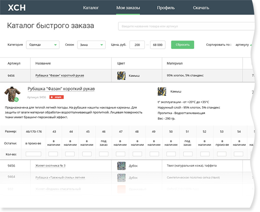Open the sort by артикулу selector
260x212 pixels.
tap(242, 45)
